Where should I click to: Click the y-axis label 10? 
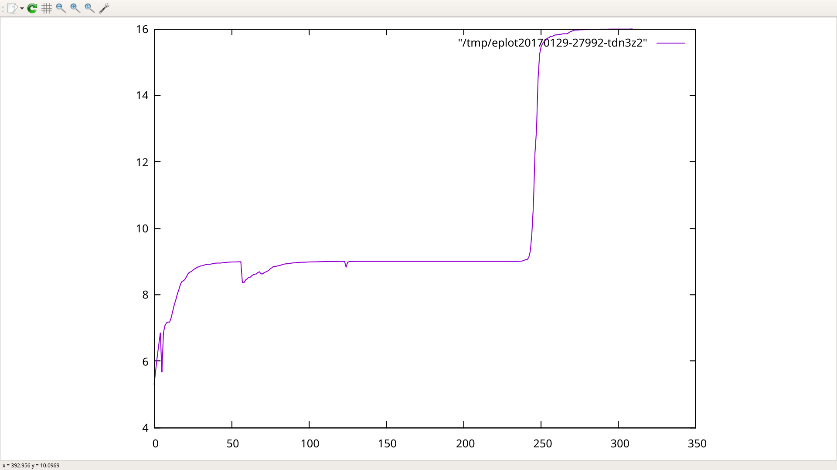tap(142, 228)
